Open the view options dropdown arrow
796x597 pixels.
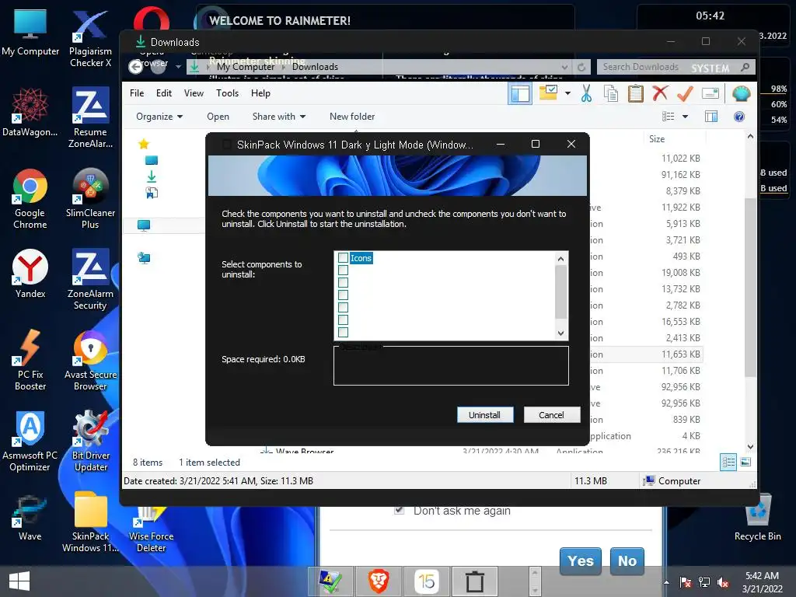(685, 117)
